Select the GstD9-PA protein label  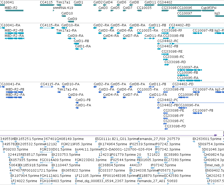coord(76,95)
